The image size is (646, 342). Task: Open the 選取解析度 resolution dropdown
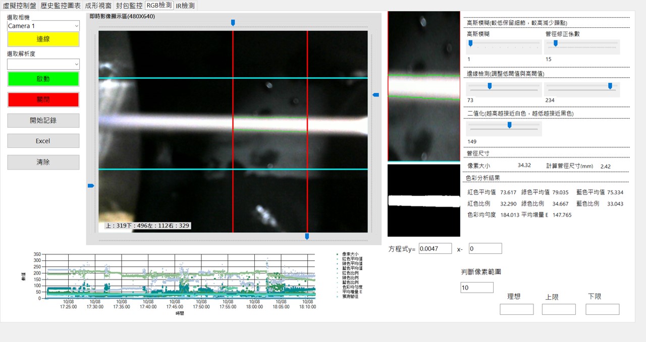tap(43, 64)
